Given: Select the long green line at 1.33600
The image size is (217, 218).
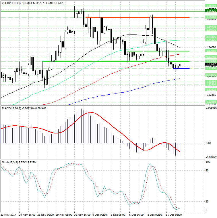Looking at the screenshot, I should [116, 61].
